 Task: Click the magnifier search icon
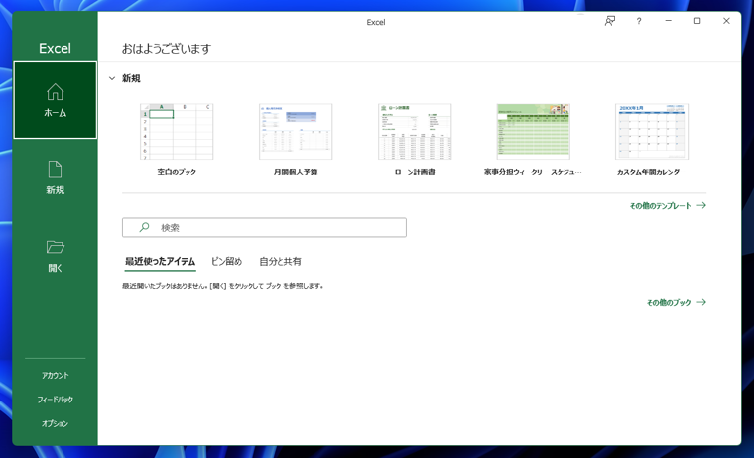144,227
